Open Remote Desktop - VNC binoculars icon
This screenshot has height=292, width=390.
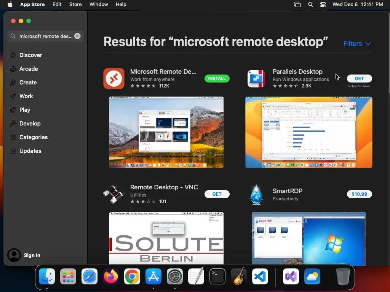pyautogui.click(x=113, y=194)
